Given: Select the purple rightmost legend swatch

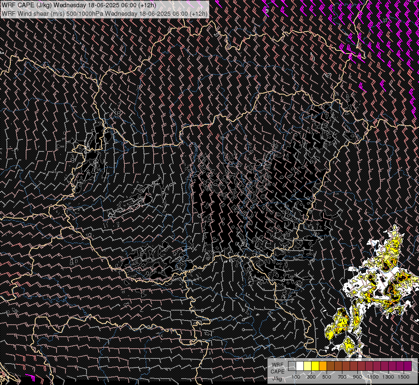Looking at the screenshot, I should 408,366.
